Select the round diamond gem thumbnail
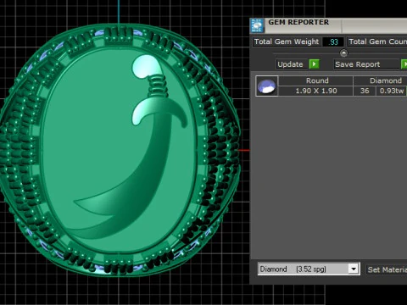 click(x=267, y=86)
